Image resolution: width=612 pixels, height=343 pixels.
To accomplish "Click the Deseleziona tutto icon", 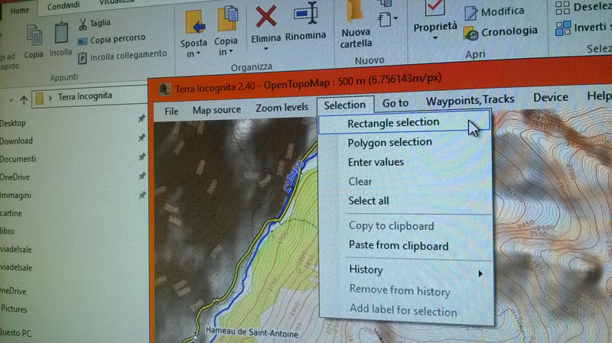I will tap(562, 8).
